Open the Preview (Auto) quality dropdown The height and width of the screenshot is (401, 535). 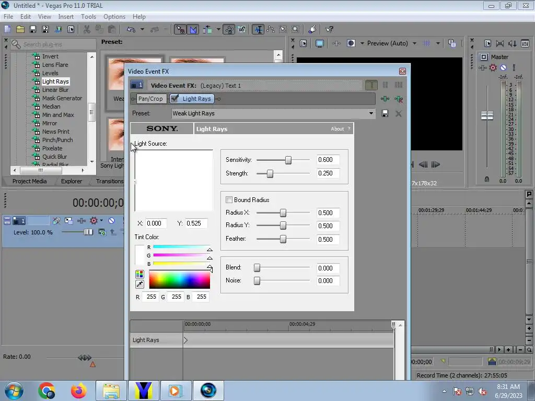[x=414, y=43]
